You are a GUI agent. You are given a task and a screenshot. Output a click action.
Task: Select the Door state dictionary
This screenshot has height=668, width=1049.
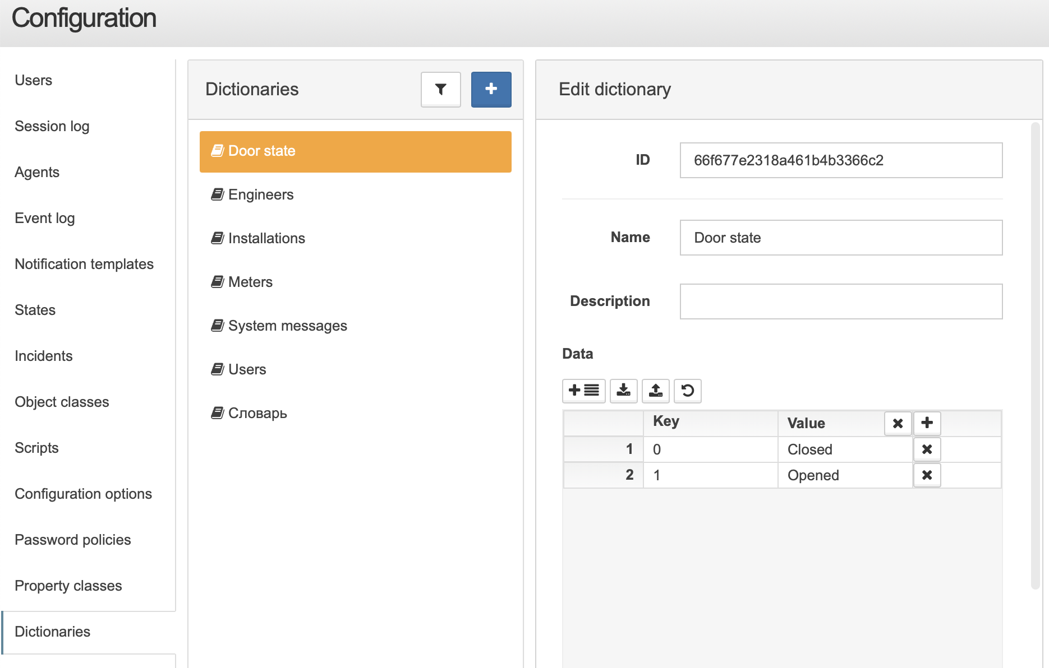(x=355, y=151)
